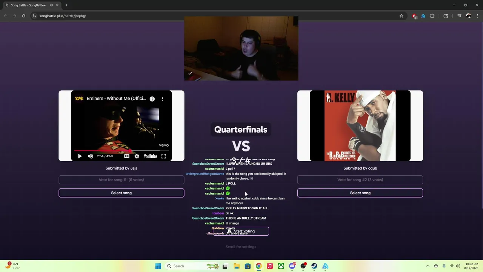
Task: Show hidden system tray icons chevron
Action: tap(428, 266)
